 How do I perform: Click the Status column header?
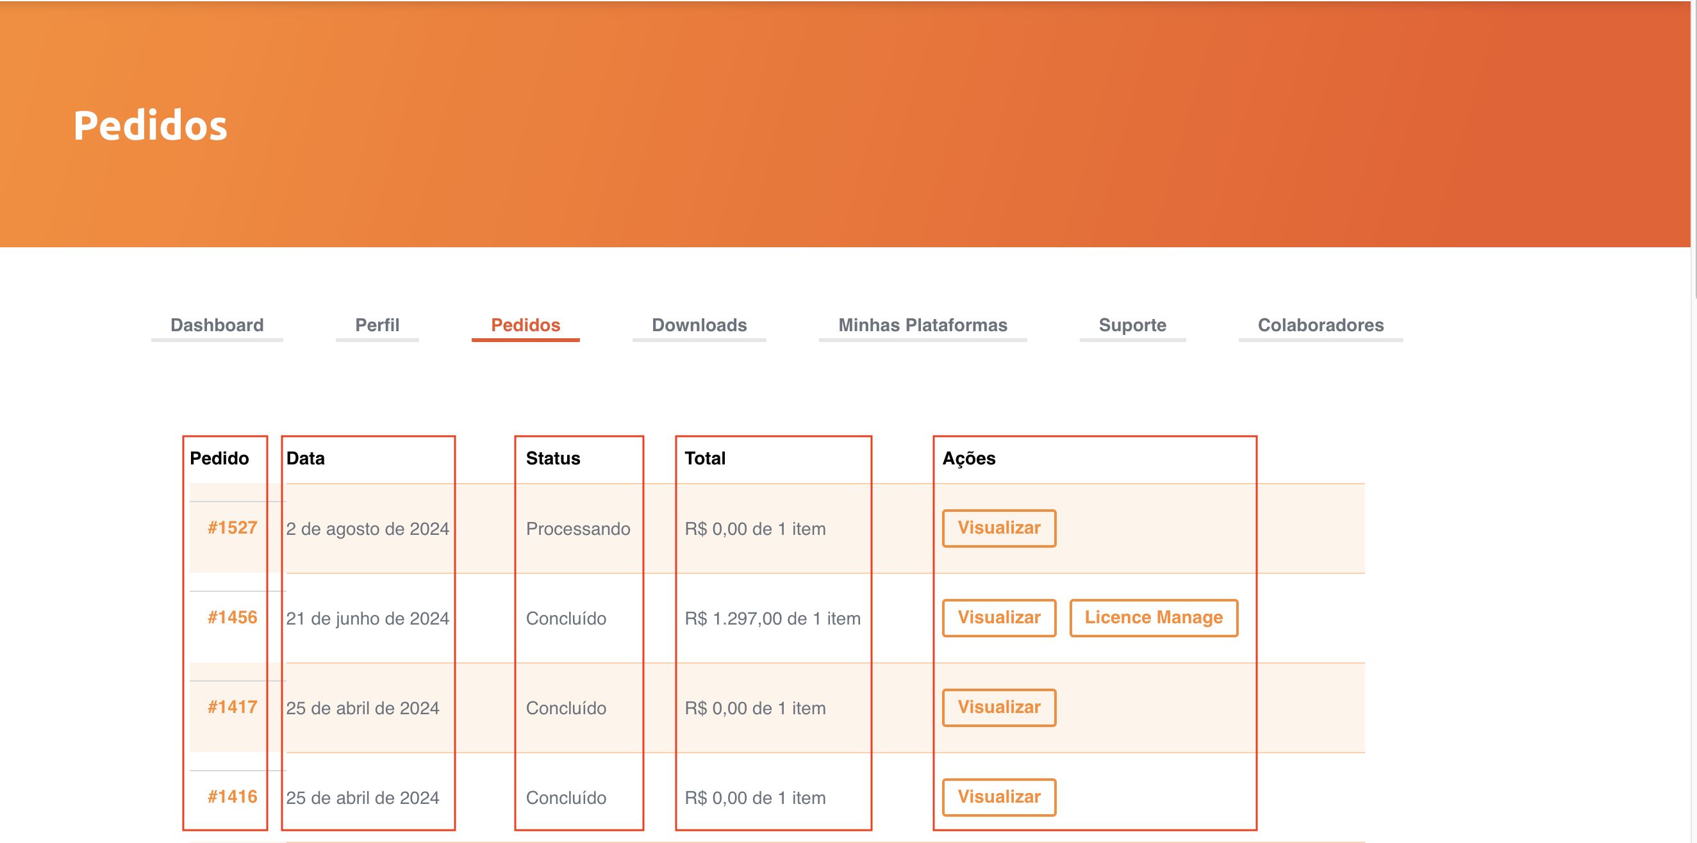click(x=552, y=458)
